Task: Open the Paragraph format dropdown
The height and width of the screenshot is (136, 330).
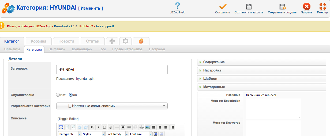Action: point(70,134)
